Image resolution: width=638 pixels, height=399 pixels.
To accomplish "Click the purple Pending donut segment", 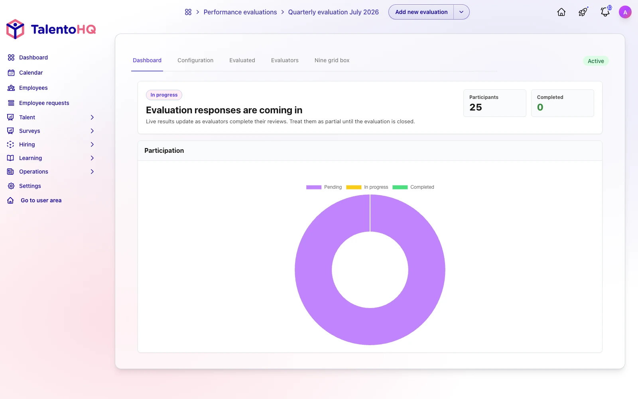I will pyautogui.click(x=427, y=270).
